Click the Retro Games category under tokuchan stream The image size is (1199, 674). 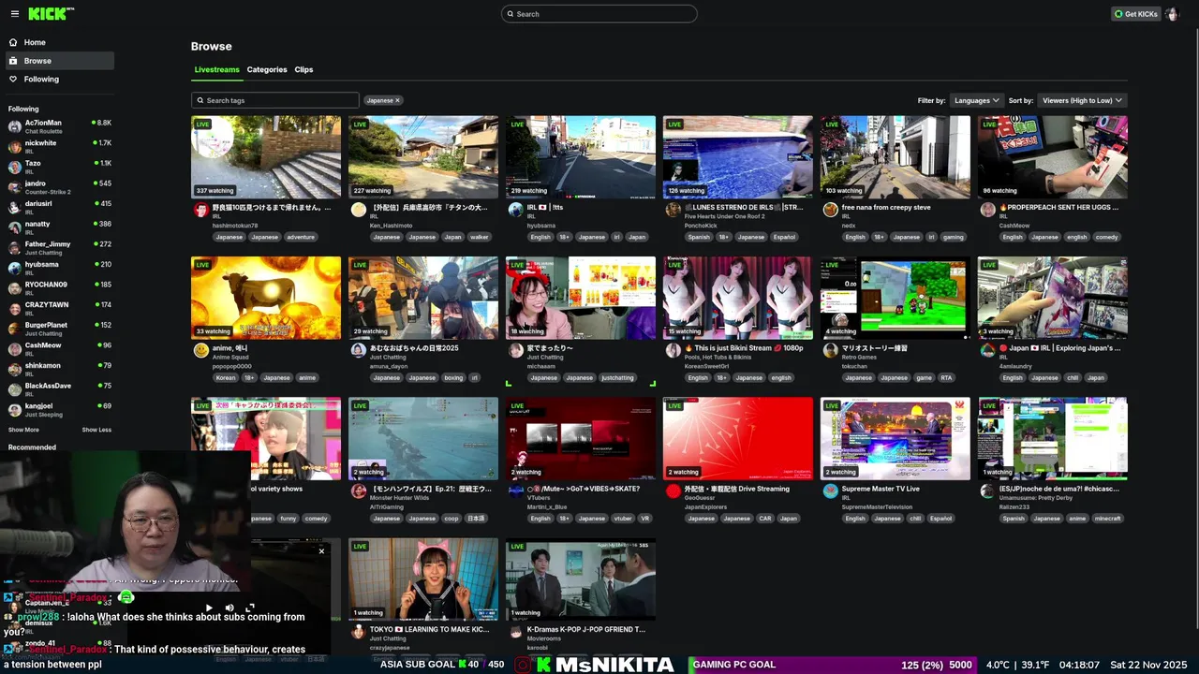coord(860,357)
